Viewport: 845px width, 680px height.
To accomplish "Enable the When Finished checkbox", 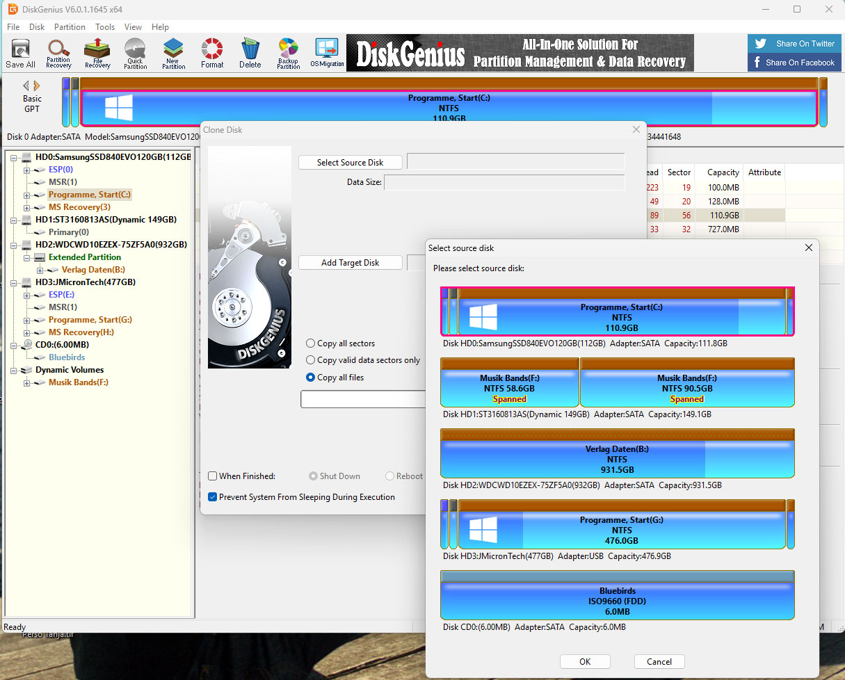I will (x=213, y=476).
